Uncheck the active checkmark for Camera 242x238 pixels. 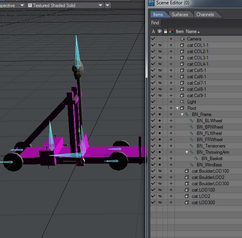[x=153, y=39]
